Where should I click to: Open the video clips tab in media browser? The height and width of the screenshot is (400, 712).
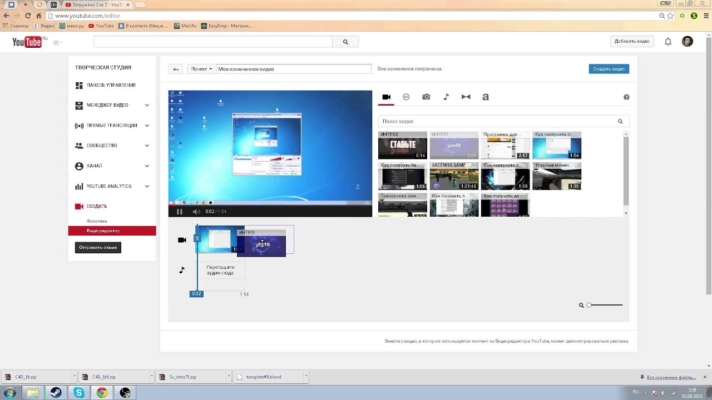click(x=386, y=97)
